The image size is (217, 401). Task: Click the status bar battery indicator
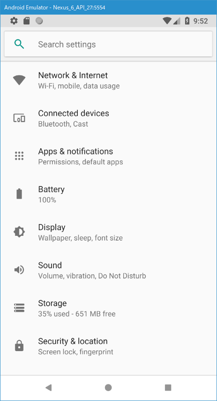pyautogui.click(x=187, y=21)
